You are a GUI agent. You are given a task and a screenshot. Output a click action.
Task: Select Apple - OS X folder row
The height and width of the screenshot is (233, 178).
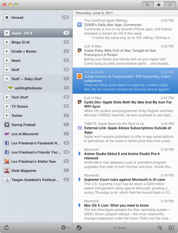[36, 33]
